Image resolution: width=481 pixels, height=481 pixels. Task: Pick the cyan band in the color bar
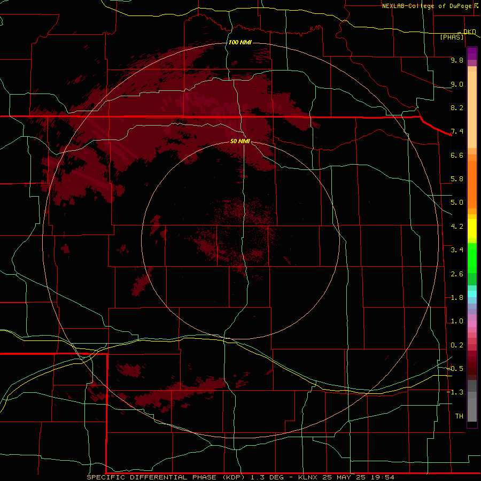pyautogui.click(x=472, y=294)
